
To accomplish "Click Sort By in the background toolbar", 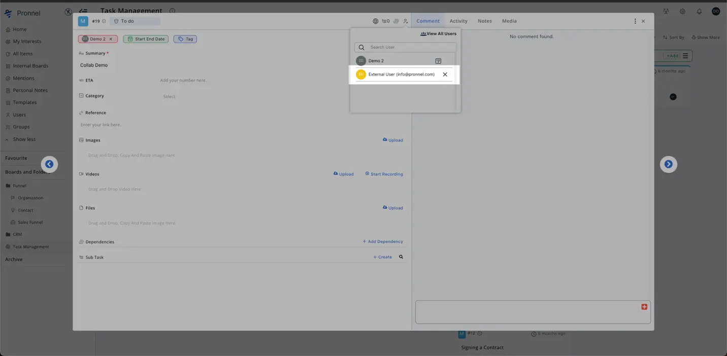I will 674,38.
